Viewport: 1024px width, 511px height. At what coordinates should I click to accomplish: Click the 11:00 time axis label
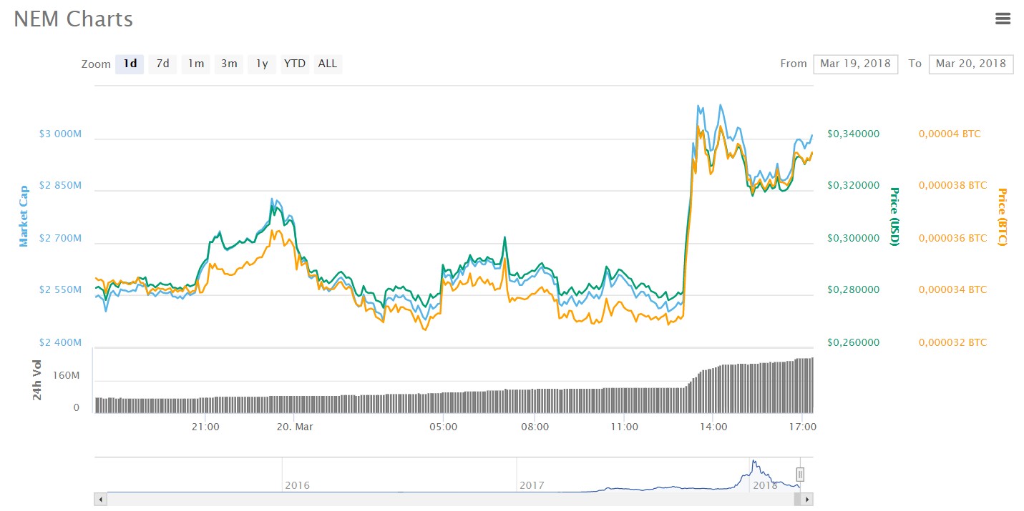(x=624, y=427)
